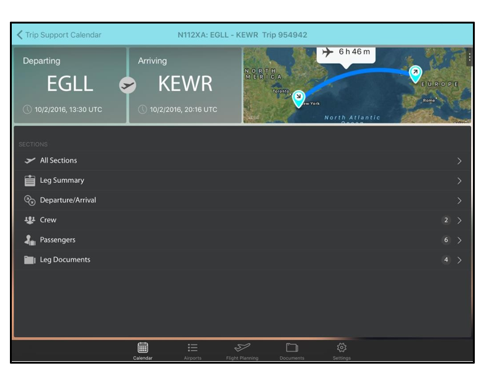Viewport: 494px width, 381px height.
Task: Click the three-dot map options button
Action: pyautogui.click(x=469, y=57)
